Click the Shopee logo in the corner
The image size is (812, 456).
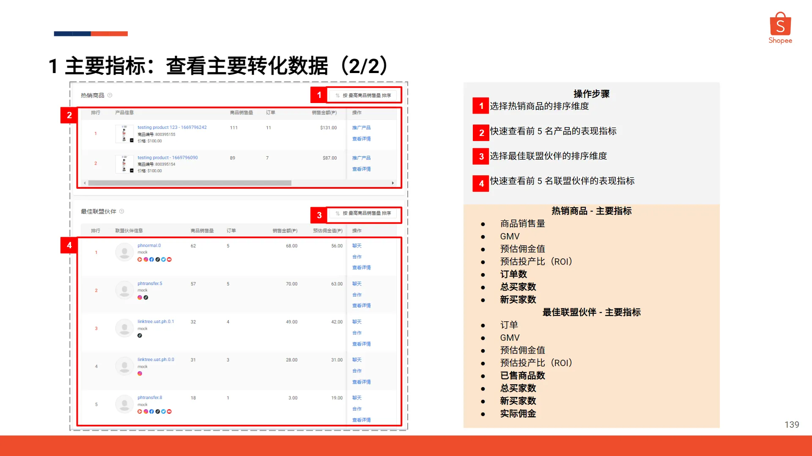pyautogui.click(x=780, y=26)
